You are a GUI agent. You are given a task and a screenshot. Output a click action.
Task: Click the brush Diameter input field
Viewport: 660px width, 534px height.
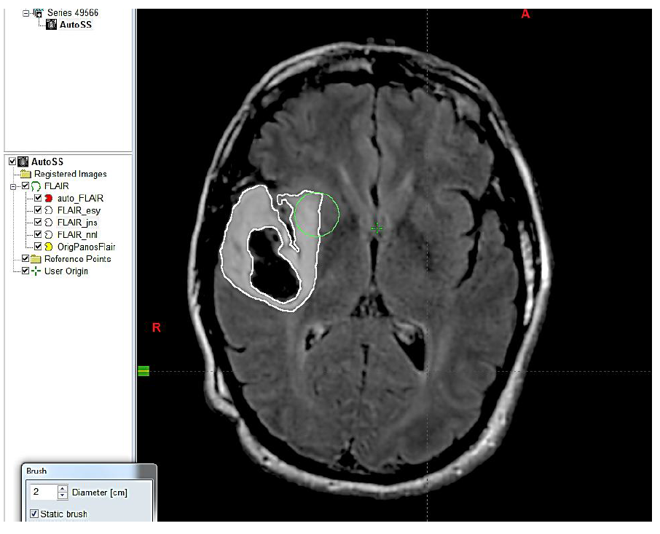(x=42, y=493)
